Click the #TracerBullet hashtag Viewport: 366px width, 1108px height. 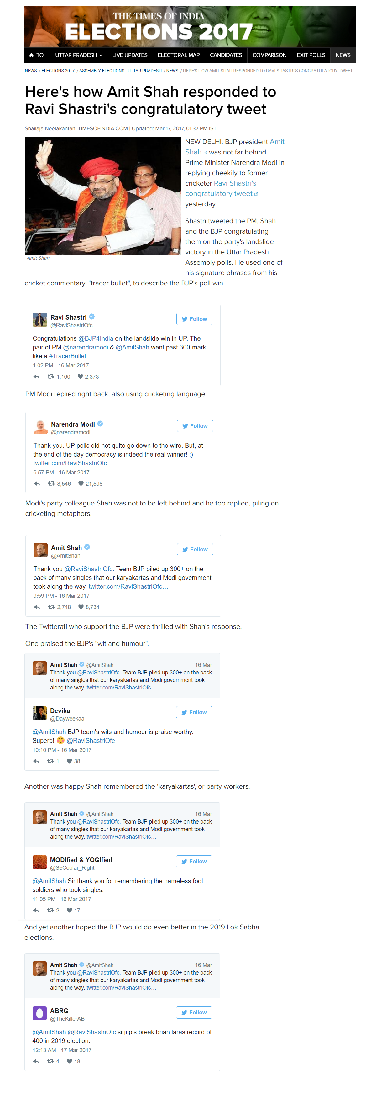(x=67, y=356)
